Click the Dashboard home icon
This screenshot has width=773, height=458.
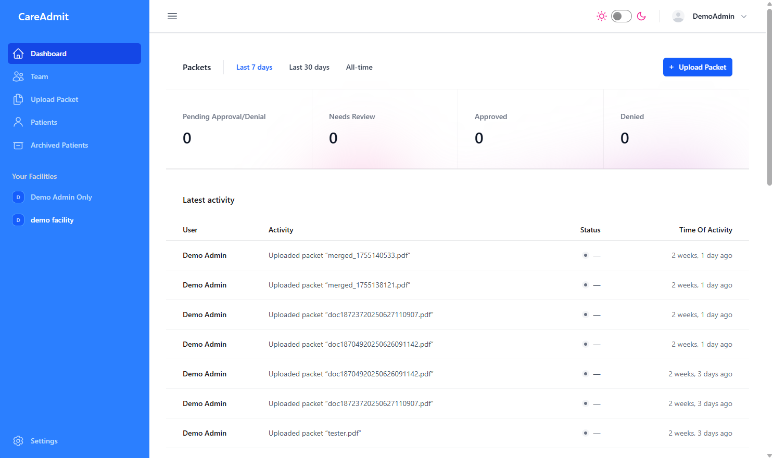(x=18, y=54)
